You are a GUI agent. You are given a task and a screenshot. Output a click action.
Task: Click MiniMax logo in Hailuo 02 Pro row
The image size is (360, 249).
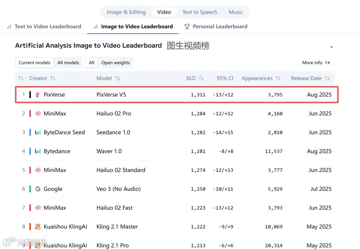coord(38,113)
